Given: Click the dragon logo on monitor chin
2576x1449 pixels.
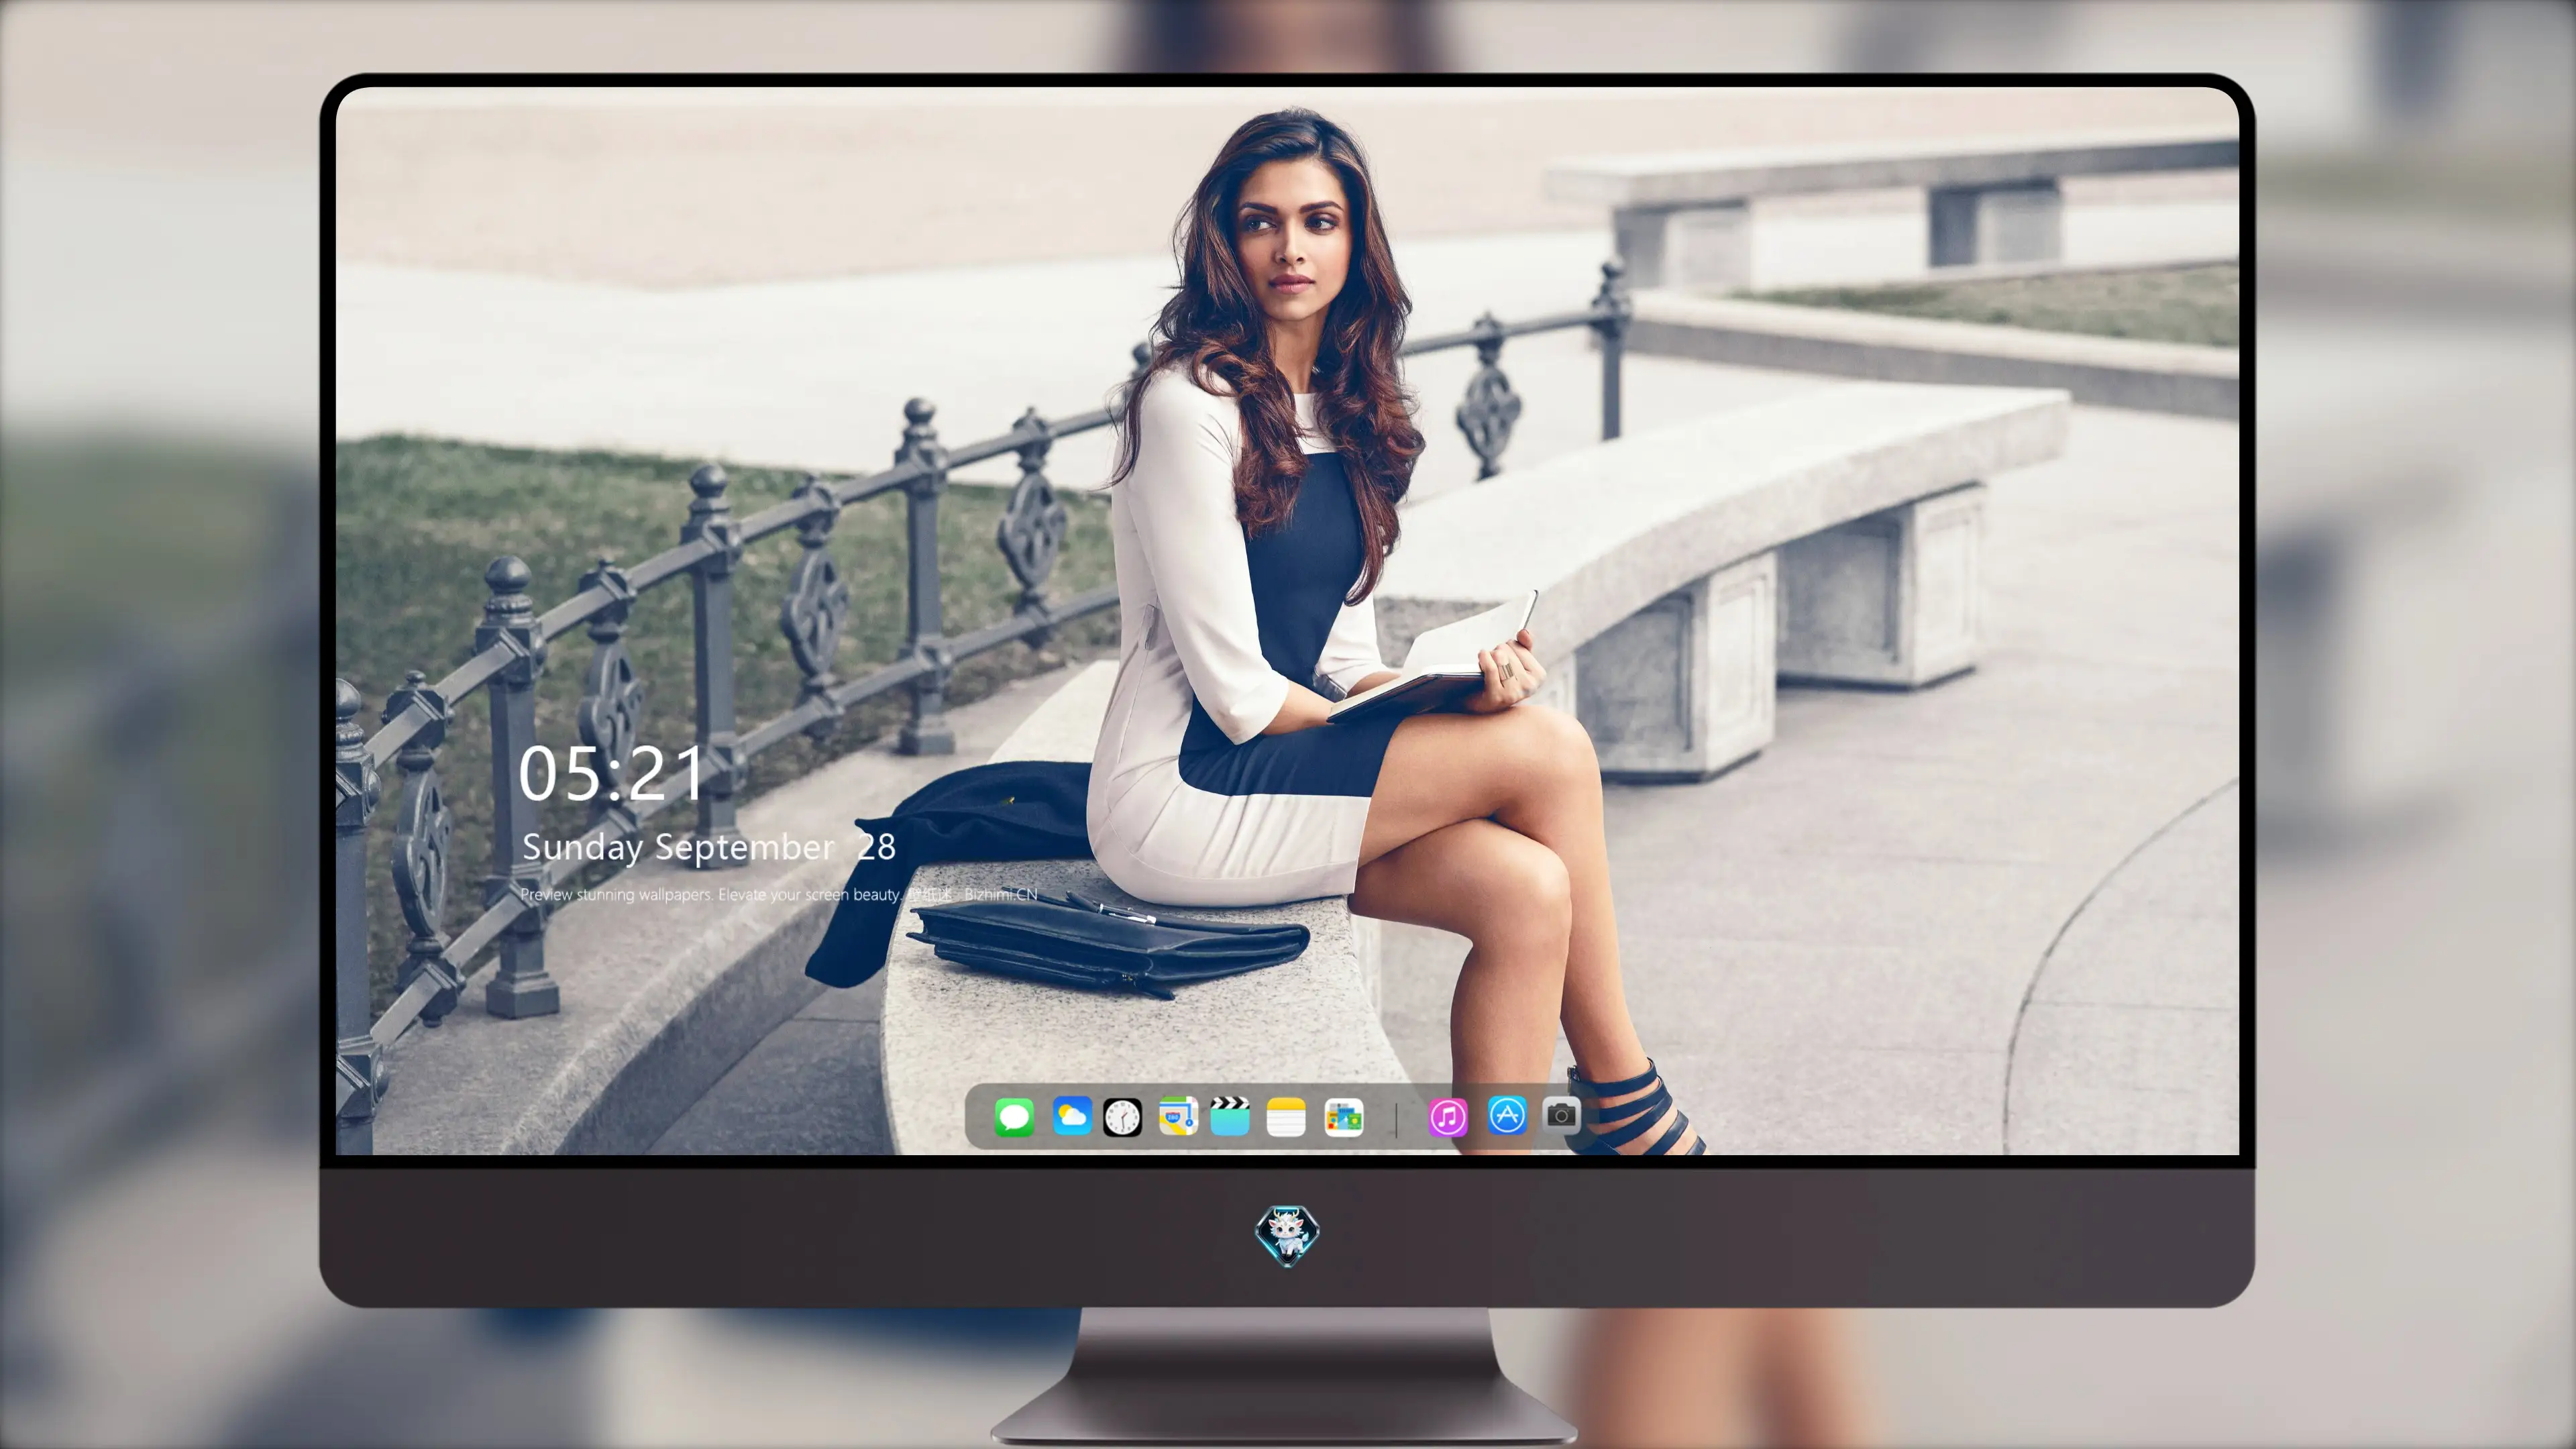Looking at the screenshot, I should coord(1287,1235).
